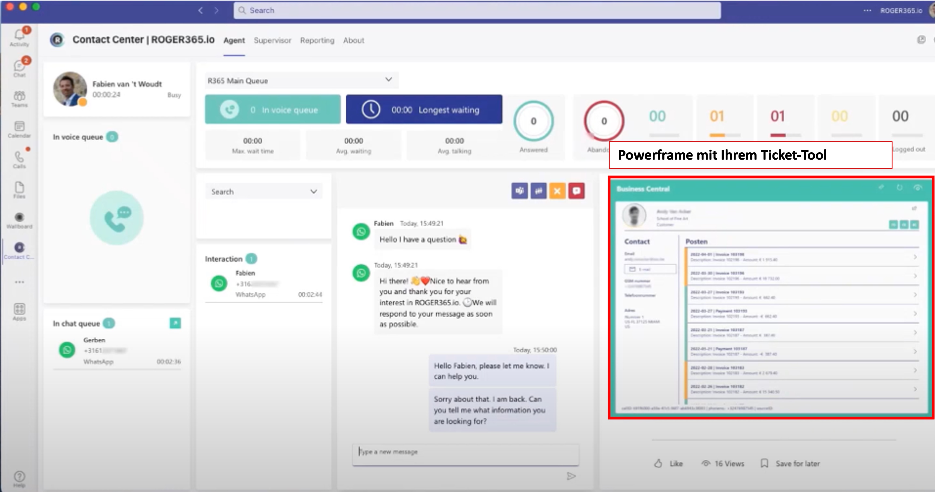Click the orange X button above the chat
This screenshot has height=492, width=935.
(x=557, y=191)
